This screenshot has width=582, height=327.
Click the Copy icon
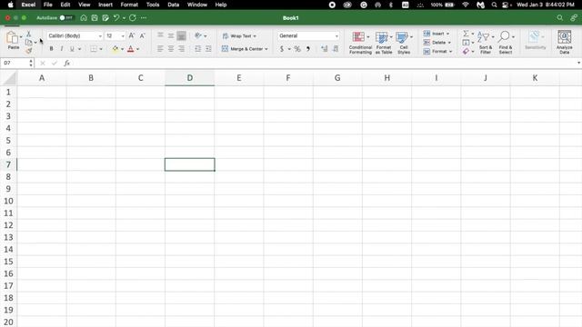[x=28, y=43]
